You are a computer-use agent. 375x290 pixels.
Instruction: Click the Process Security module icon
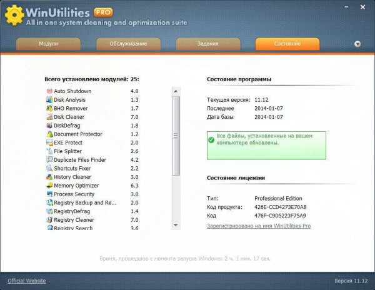coord(49,194)
